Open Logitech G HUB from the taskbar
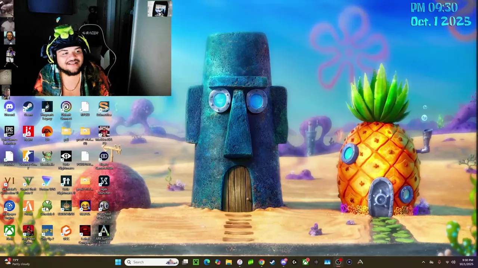 (294, 262)
